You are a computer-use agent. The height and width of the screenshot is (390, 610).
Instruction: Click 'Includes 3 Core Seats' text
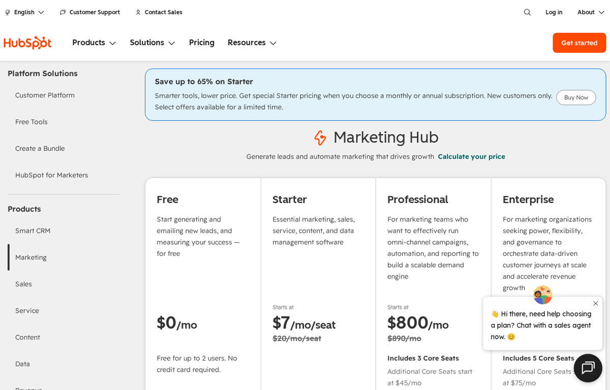[x=423, y=358]
